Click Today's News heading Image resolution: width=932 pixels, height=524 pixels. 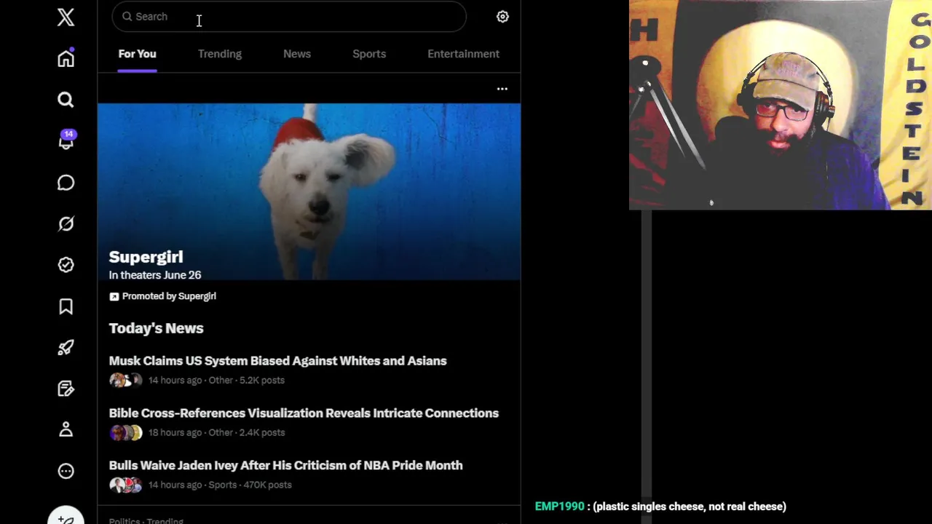(156, 328)
